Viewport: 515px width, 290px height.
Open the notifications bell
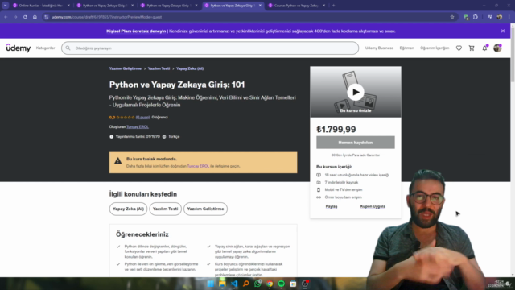[x=484, y=48]
